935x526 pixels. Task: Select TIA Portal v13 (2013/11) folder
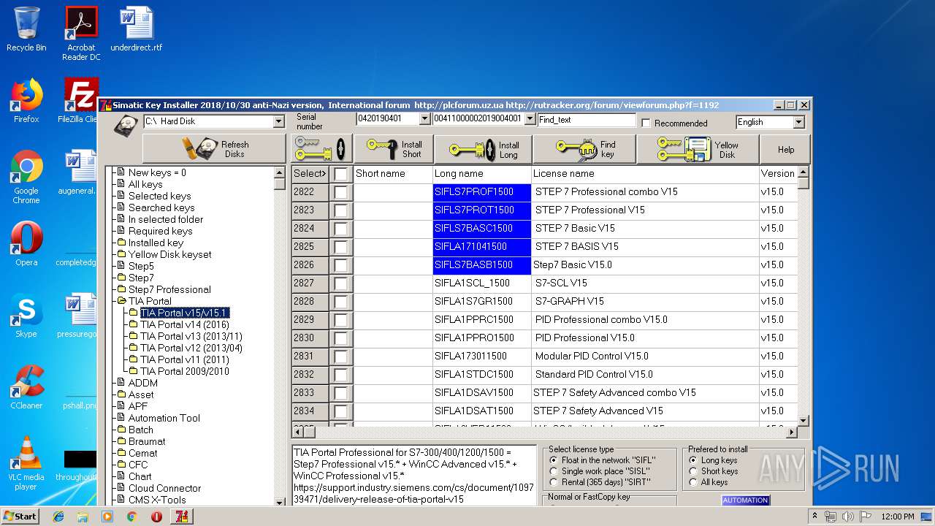click(191, 336)
